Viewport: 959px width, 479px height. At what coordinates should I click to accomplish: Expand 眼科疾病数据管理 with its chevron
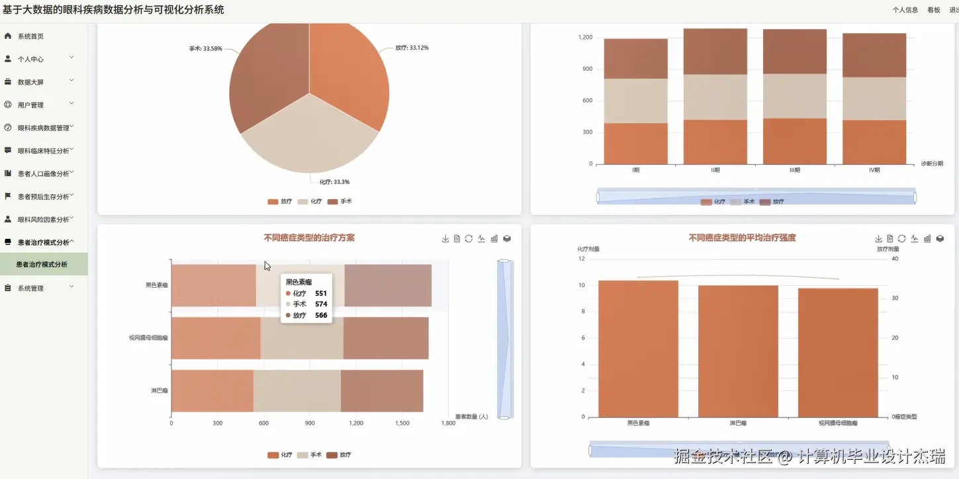tap(71, 126)
